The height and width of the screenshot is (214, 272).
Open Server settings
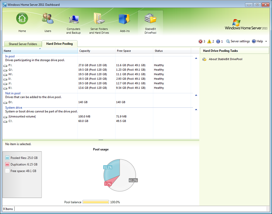point(238,41)
